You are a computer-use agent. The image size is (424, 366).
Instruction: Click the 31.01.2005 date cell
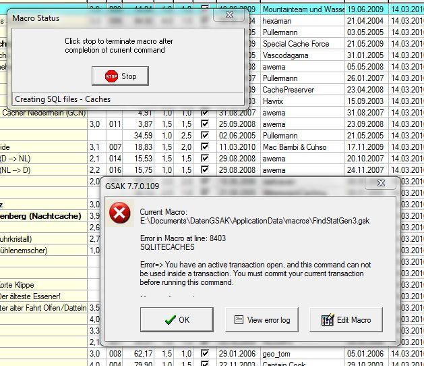[367, 55]
